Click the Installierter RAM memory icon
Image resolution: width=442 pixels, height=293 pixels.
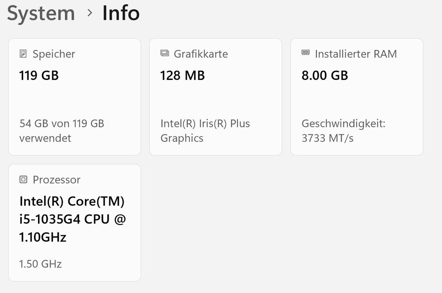click(x=305, y=53)
